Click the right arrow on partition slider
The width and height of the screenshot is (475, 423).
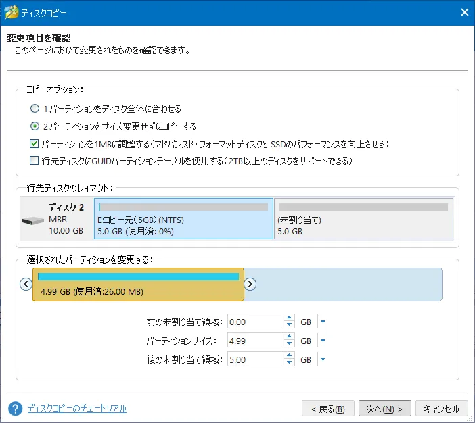click(x=250, y=284)
